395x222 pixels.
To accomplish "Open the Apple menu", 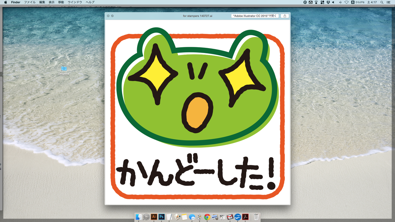I will 5,2.
